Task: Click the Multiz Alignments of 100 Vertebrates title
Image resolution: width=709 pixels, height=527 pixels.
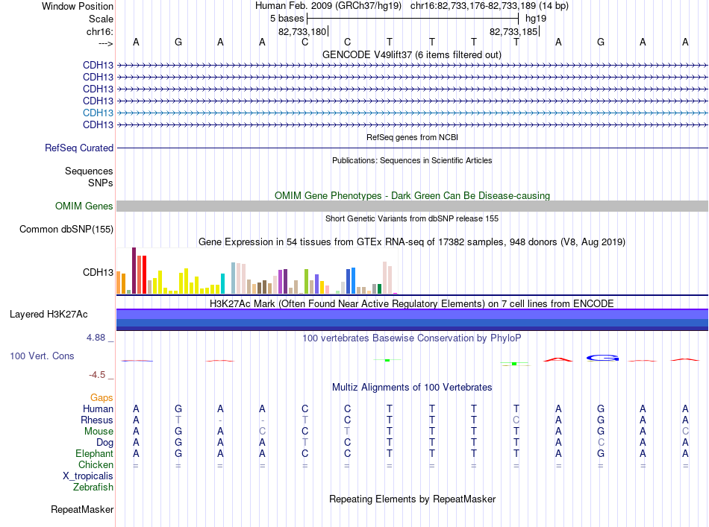Action: (412, 387)
